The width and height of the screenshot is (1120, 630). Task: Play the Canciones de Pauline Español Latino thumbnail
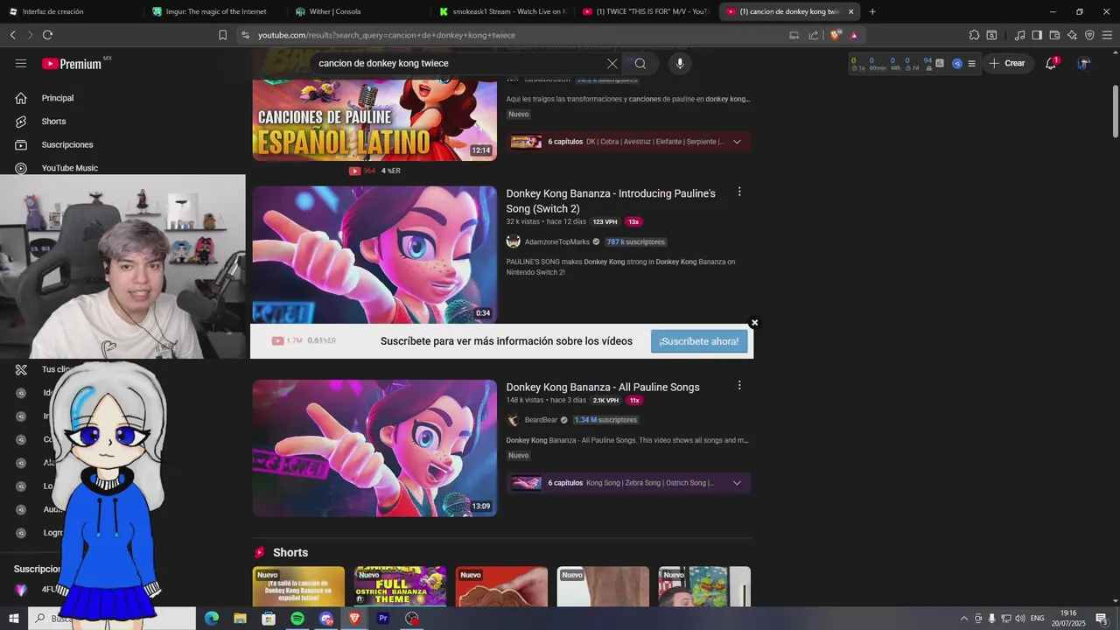[374, 119]
